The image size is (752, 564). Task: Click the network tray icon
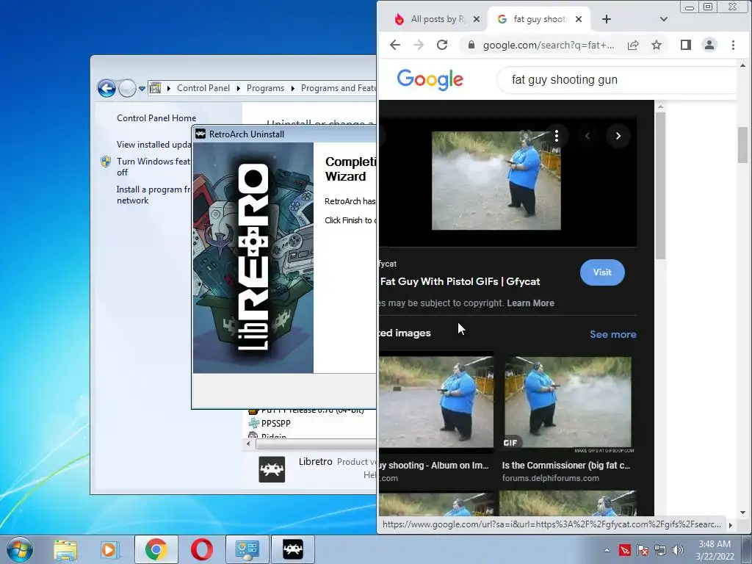coord(660,550)
